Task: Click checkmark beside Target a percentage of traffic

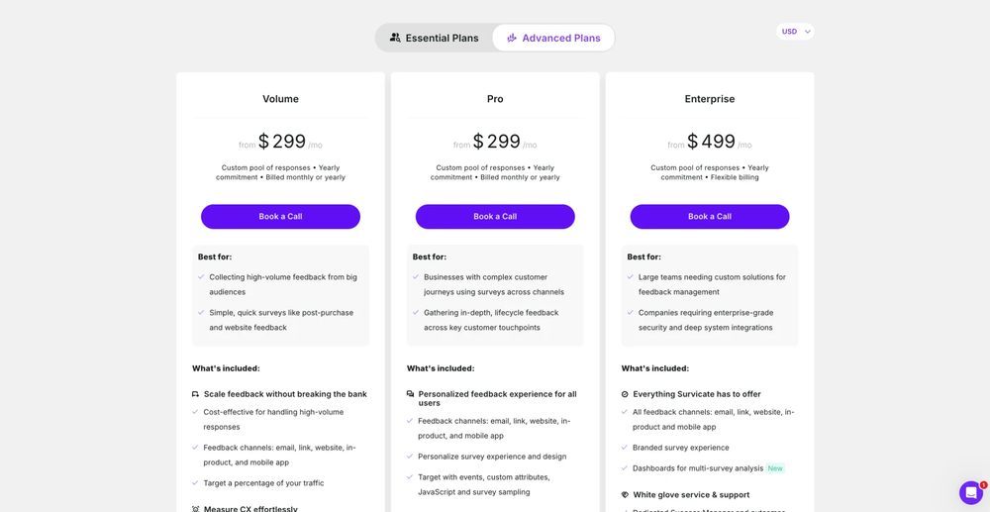Action: tap(196, 483)
